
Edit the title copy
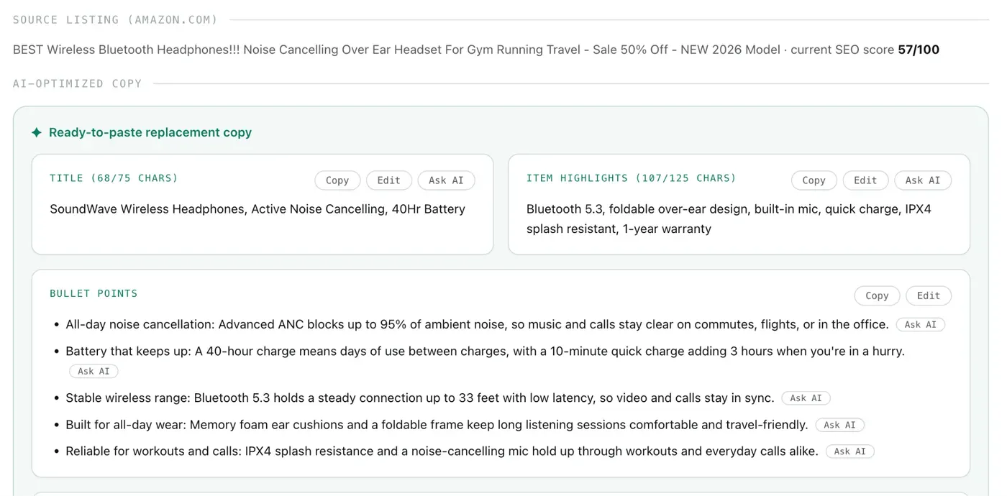[388, 180]
